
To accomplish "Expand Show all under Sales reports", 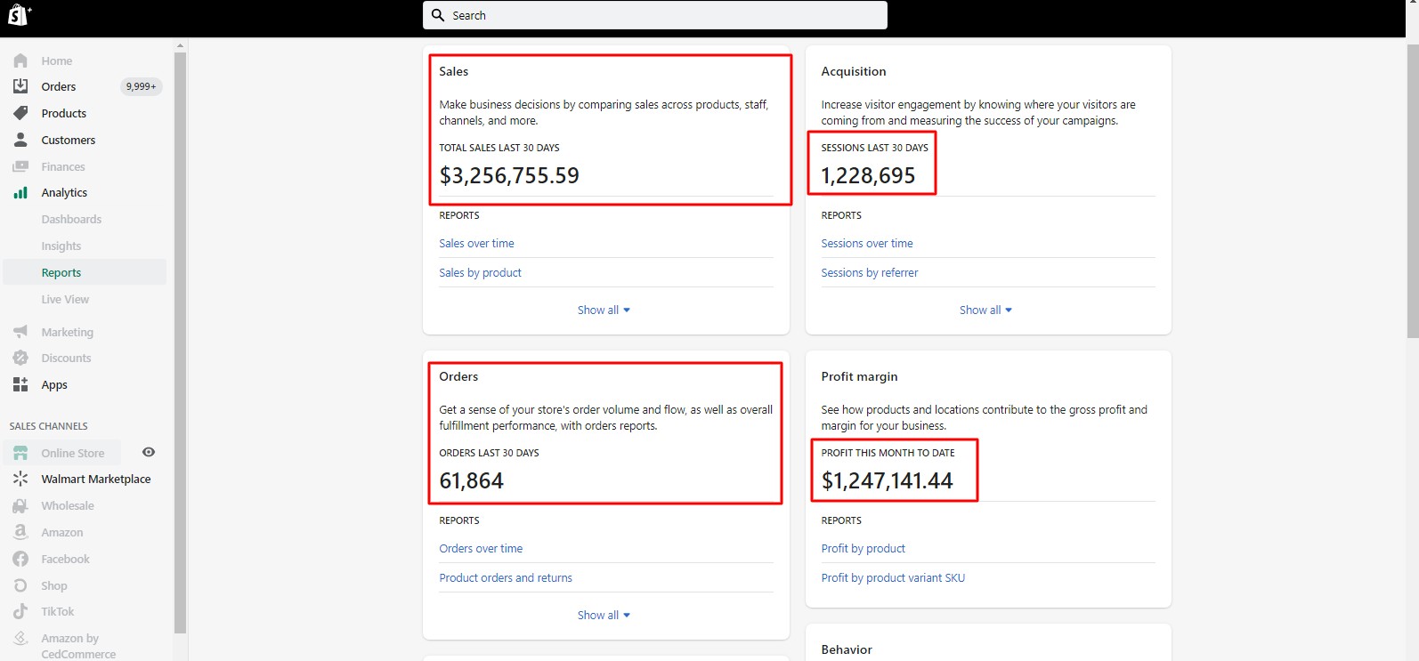I will pos(604,310).
